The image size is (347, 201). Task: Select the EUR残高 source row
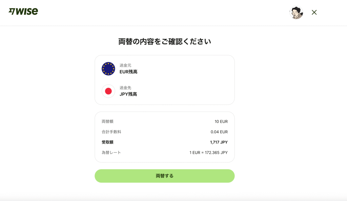point(165,68)
